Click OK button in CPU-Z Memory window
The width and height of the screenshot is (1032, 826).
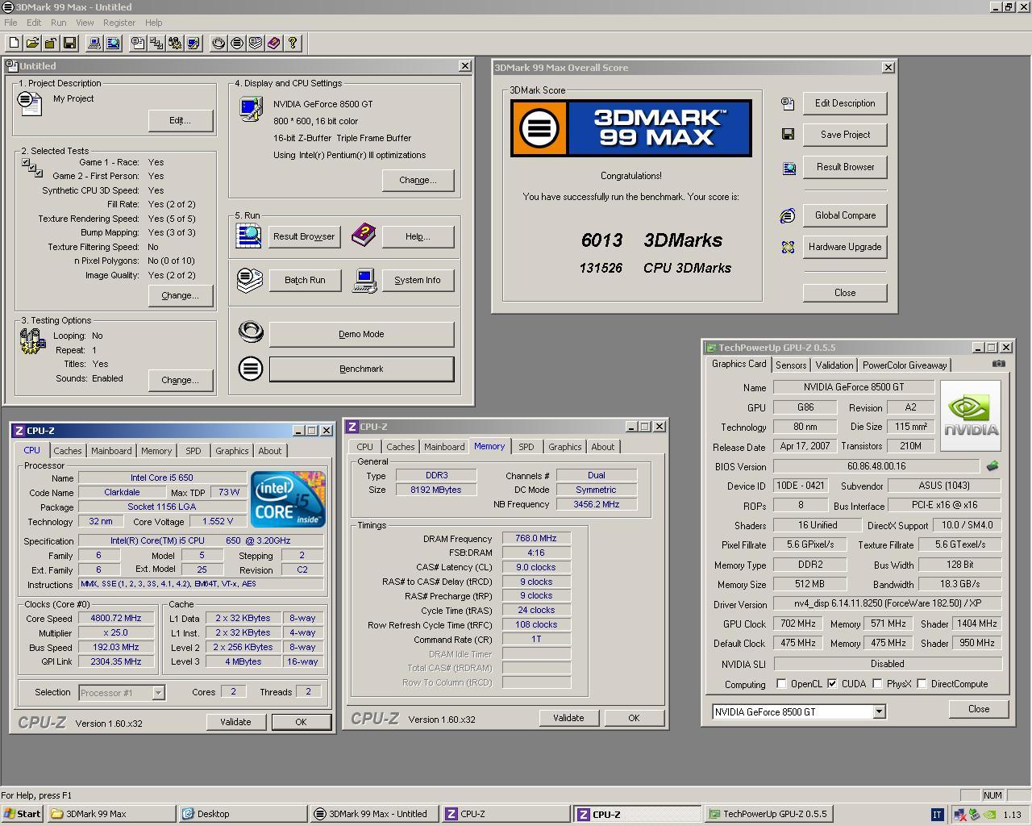pyautogui.click(x=634, y=718)
